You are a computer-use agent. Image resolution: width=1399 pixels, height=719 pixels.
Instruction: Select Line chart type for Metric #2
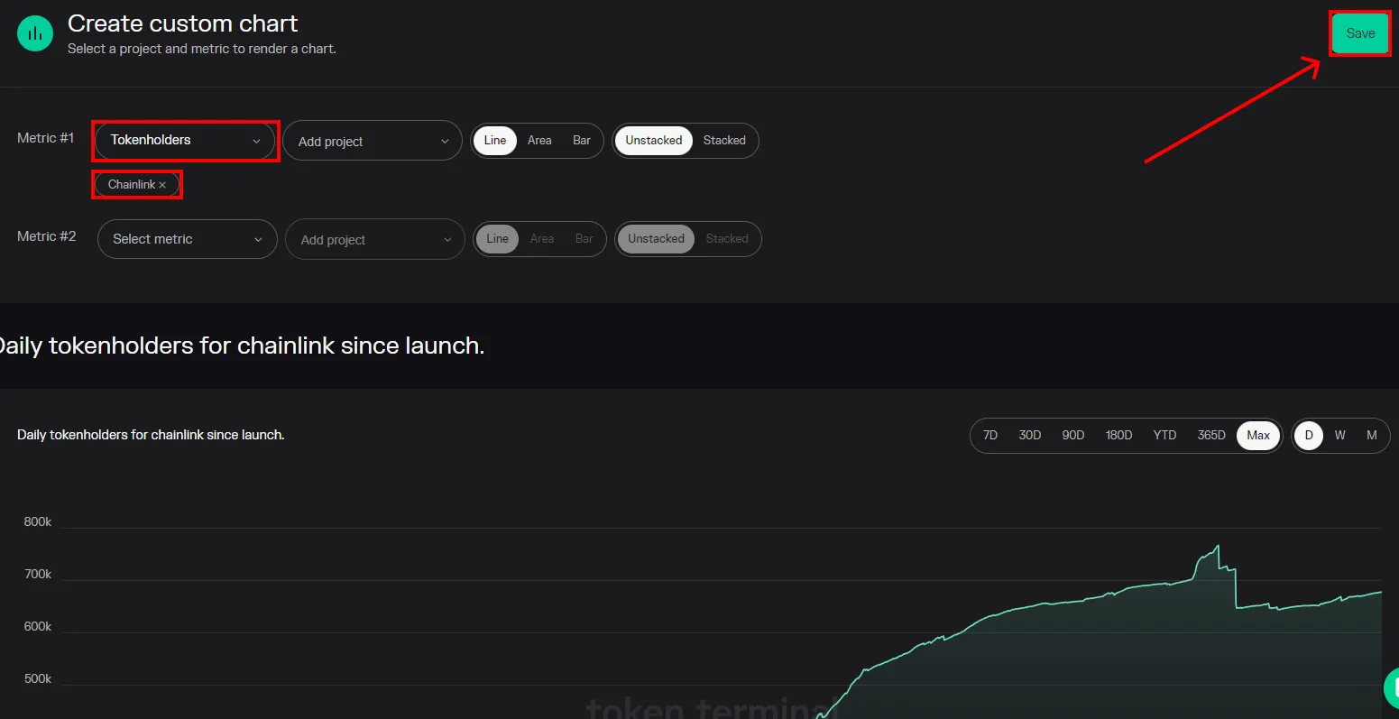pyautogui.click(x=498, y=239)
